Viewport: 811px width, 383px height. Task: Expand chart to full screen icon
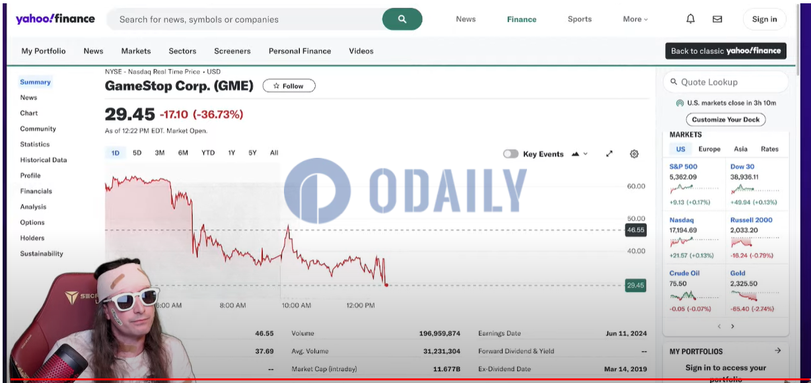tap(609, 154)
